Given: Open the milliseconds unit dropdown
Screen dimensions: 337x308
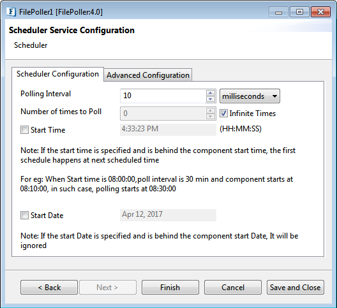Looking at the screenshot, I should [x=250, y=96].
